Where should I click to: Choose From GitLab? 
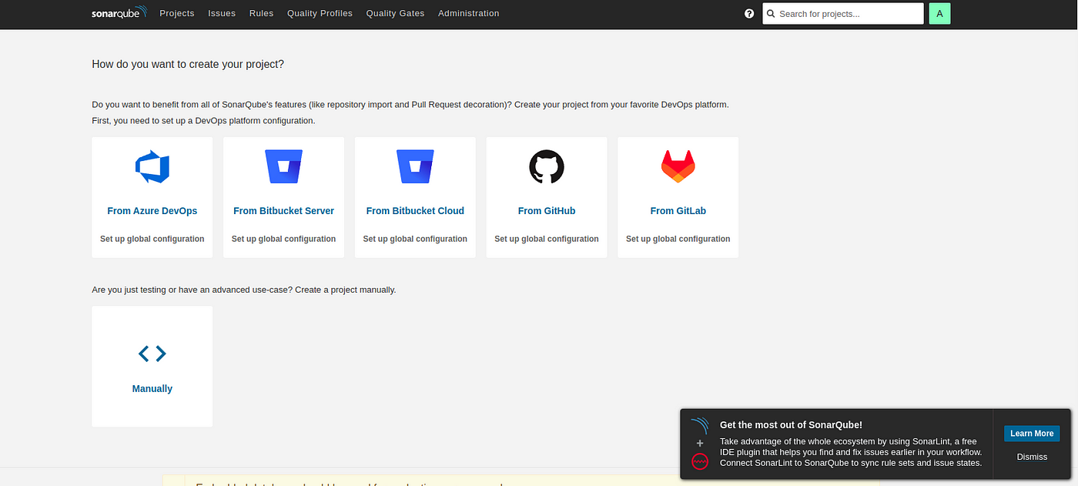click(x=678, y=211)
